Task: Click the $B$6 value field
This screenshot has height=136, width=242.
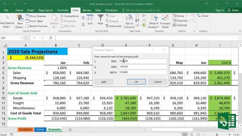Action: tap(143, 66)
